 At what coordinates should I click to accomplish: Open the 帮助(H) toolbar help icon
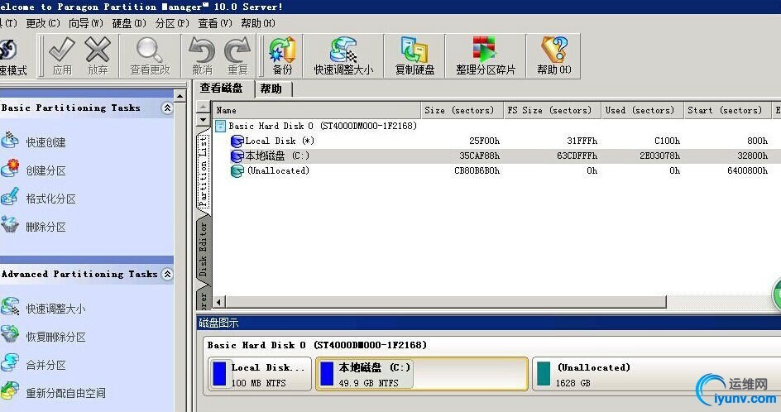553,50
